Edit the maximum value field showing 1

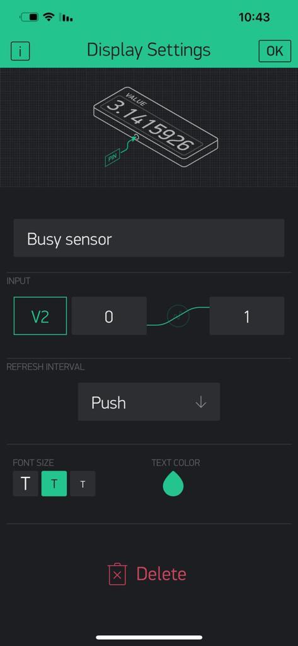(x=247, y=315)
